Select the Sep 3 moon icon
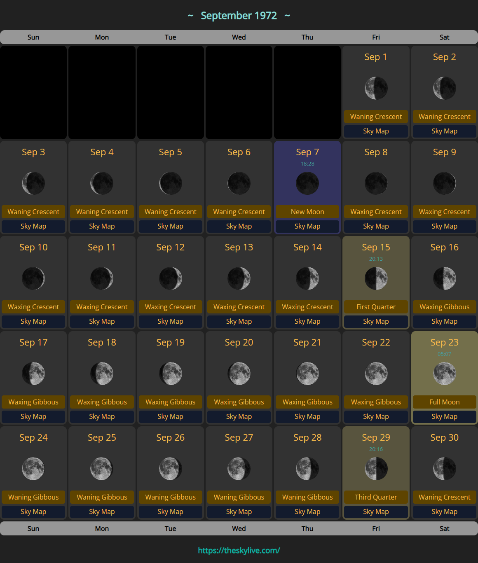The width and height of the screenshot is (478, 563). click(33, 183)
